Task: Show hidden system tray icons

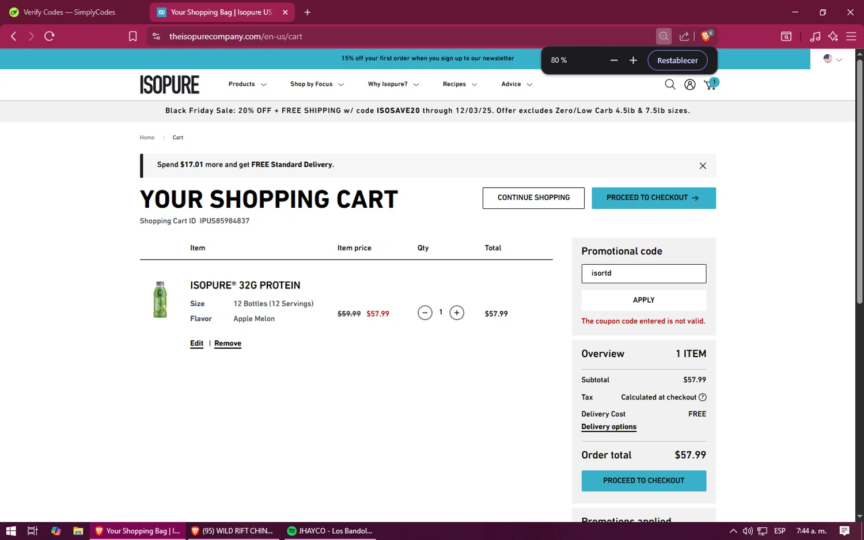Action: coord(733,531)
